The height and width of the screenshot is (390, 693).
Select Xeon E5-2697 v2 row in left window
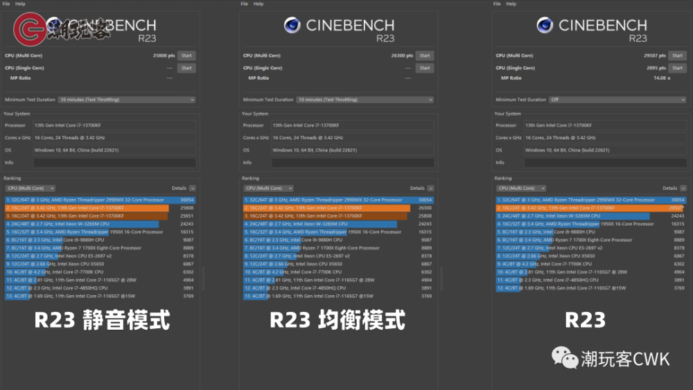(x=100, y=256)
